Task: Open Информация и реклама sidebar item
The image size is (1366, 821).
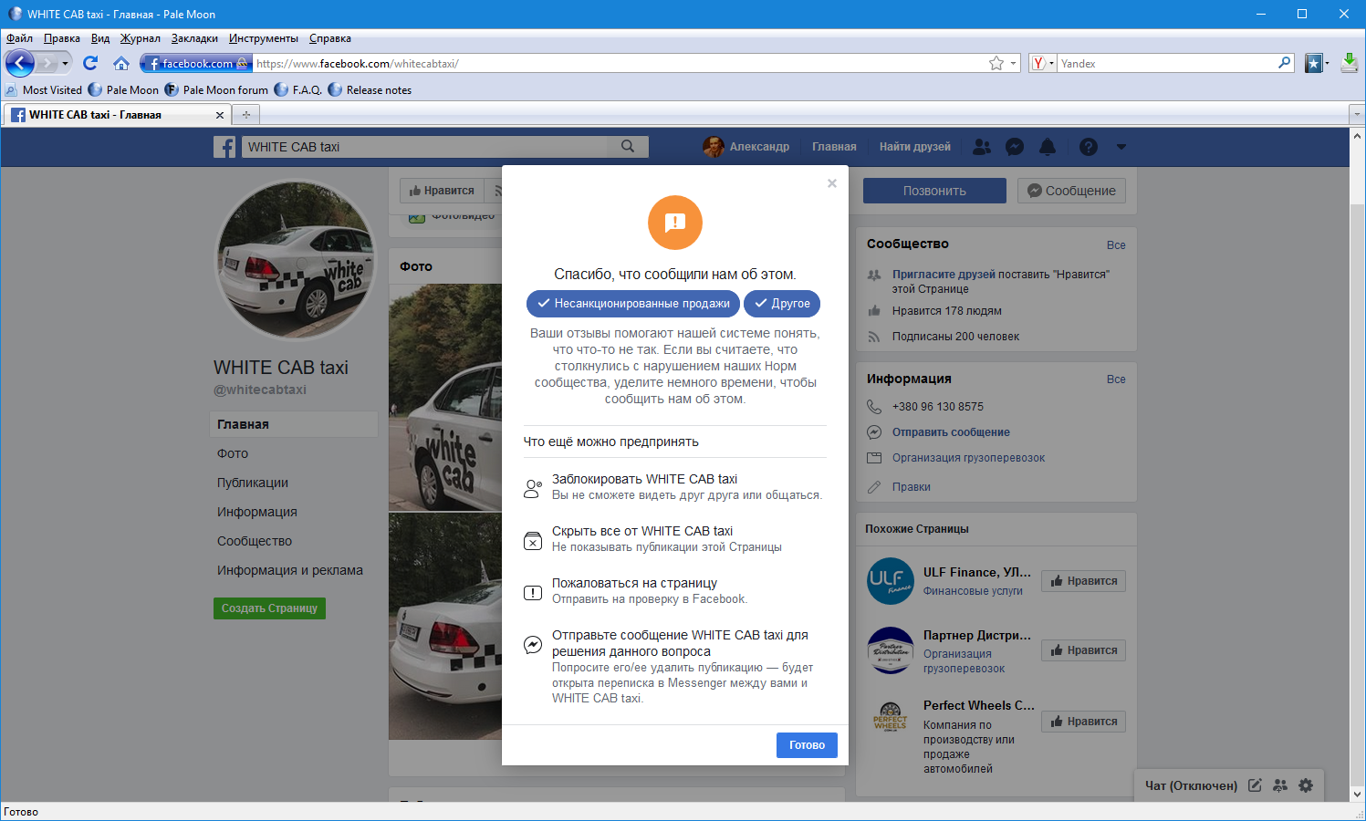Action: pyautogui.click(x=290, y=570)
